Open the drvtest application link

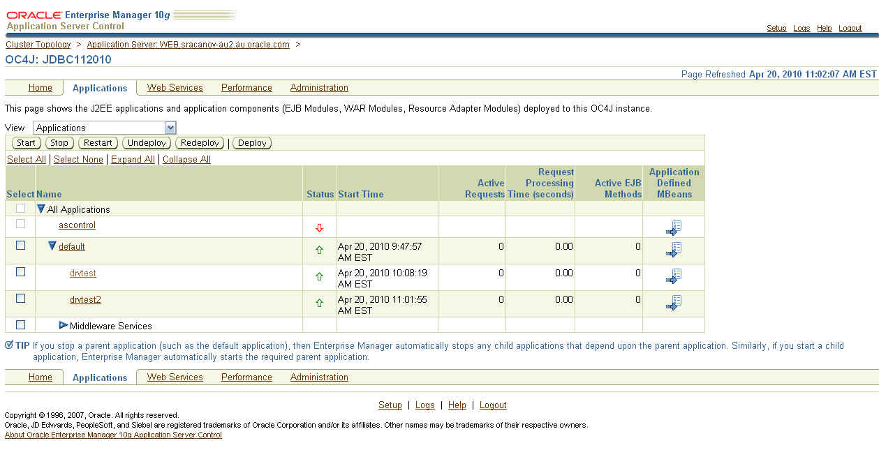tap(83, 273)
